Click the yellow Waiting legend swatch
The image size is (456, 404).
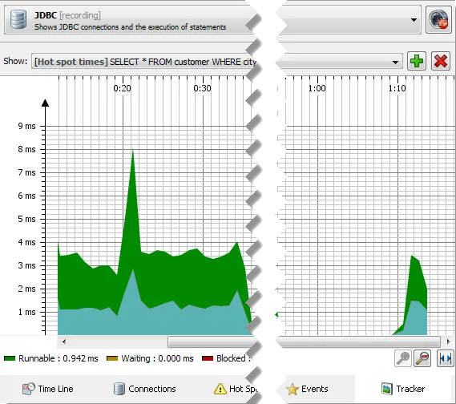tap(112, 358)
